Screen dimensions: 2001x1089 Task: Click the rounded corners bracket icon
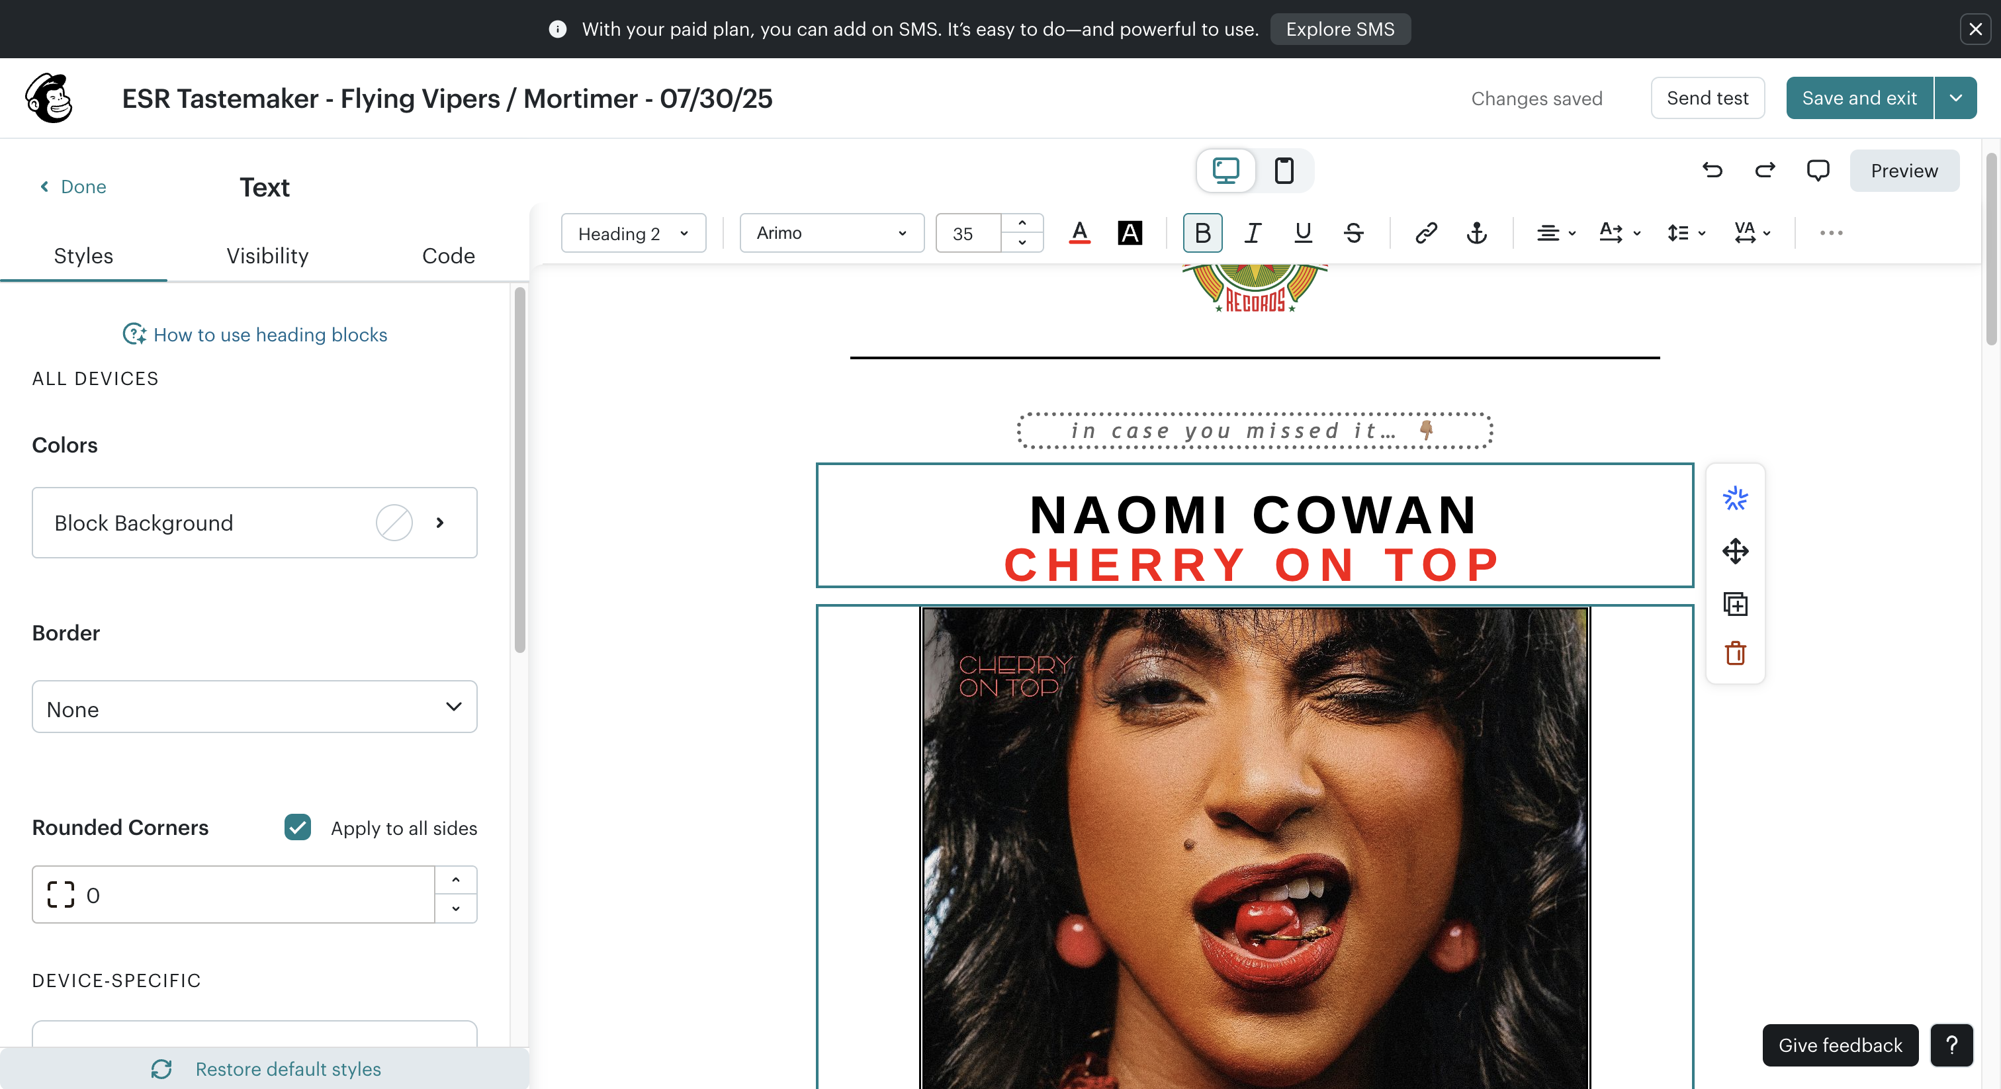[61, 894]
